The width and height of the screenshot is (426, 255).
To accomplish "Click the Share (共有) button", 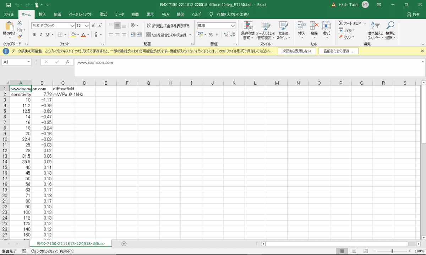I will tap(413, 15).
